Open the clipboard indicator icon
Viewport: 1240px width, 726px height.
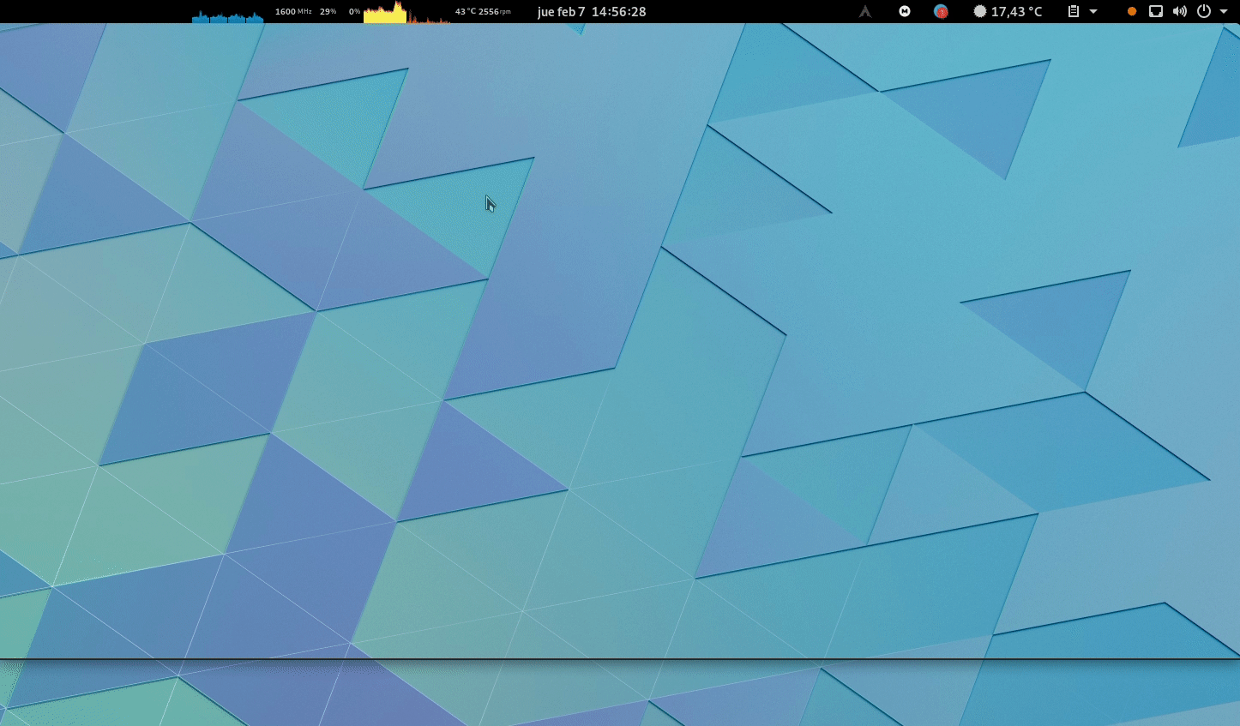click(1074, 12)
